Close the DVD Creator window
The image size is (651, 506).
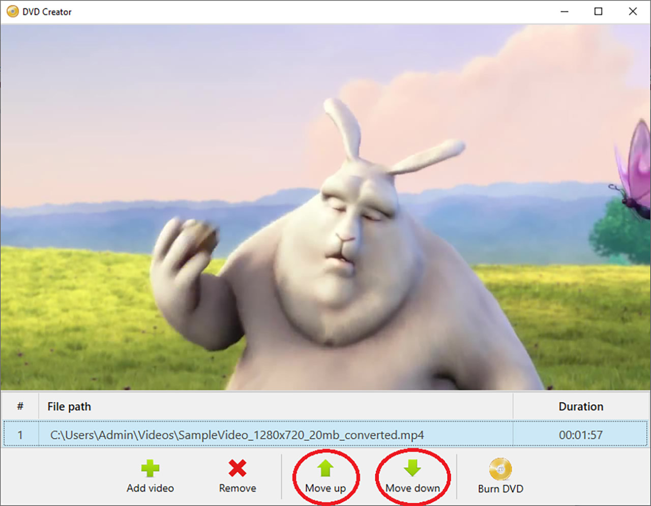(x=633, y=12)
